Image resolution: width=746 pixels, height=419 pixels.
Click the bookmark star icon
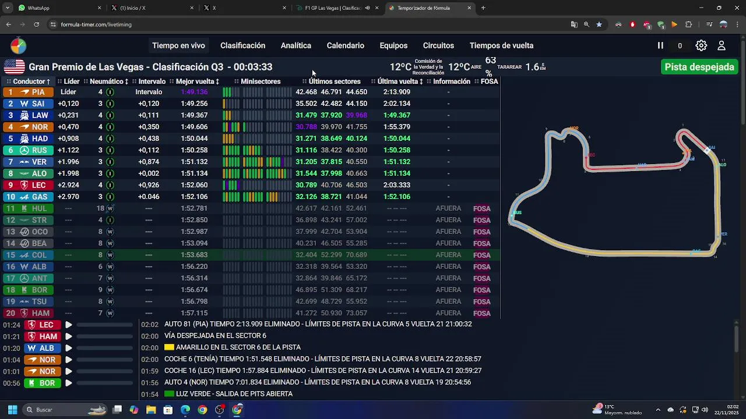pos(599,24)
